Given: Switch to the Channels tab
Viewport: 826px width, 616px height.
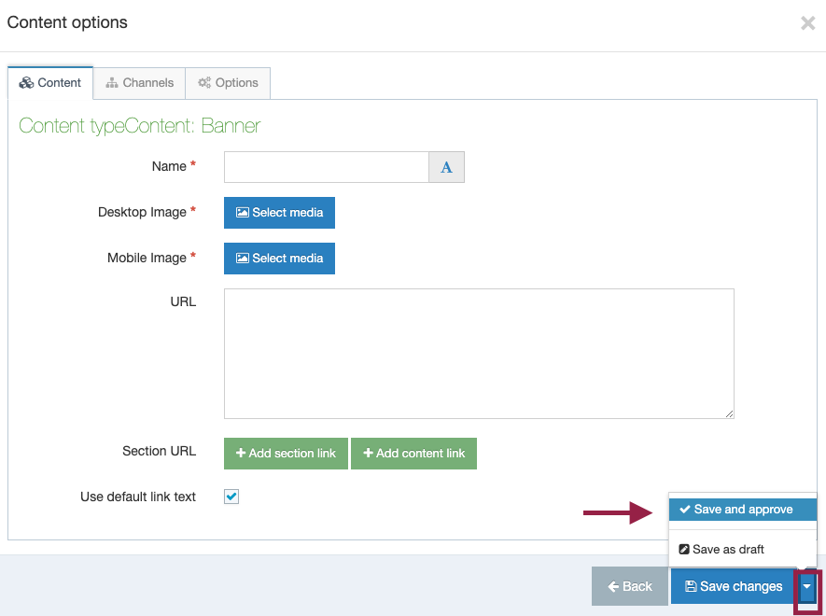Looking at the screenshot, I should pyautogui.click(x=139, y=83).
